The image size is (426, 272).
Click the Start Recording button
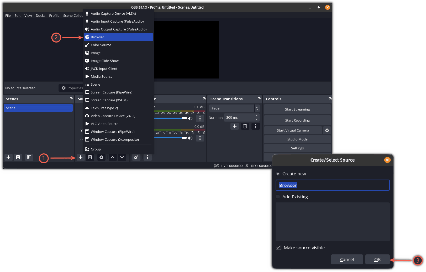click(297, 120)
